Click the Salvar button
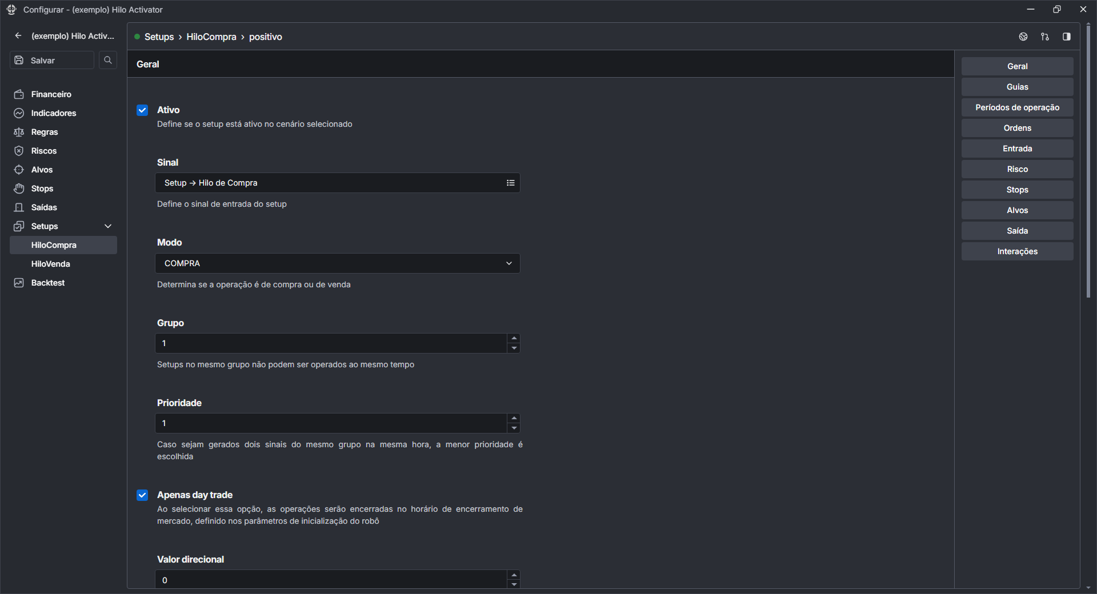This screenshot has width=1097, height=594. pos(51,60)
